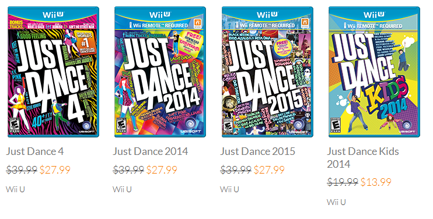The height and width of the screenshot is (219, 433).
Task: Click the Just Dance 4 title link
Action: 35,151
